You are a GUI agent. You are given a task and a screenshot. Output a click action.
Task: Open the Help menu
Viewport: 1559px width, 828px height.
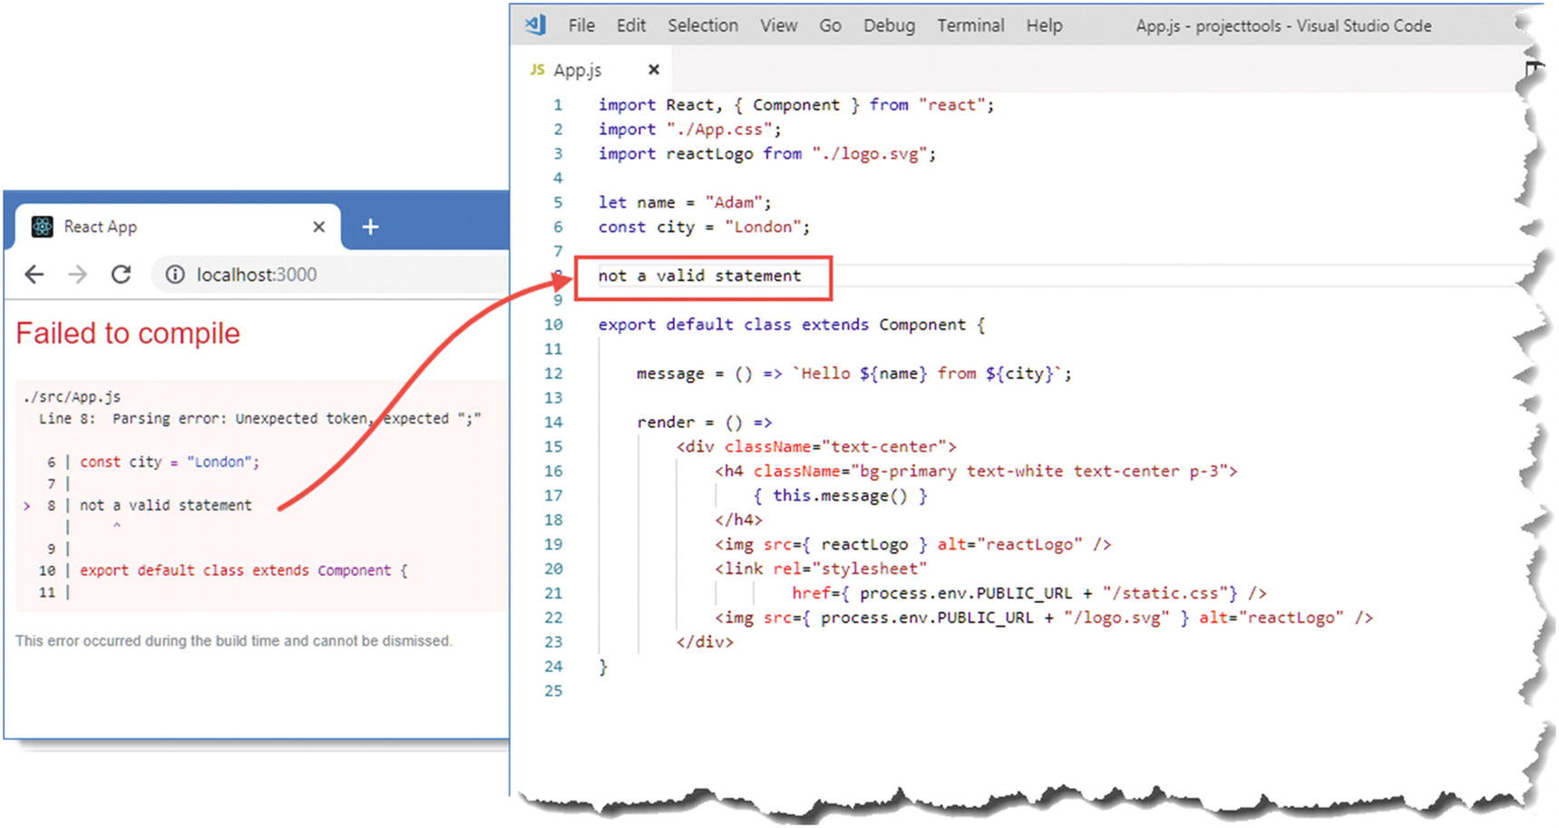tap(1044, 25)
